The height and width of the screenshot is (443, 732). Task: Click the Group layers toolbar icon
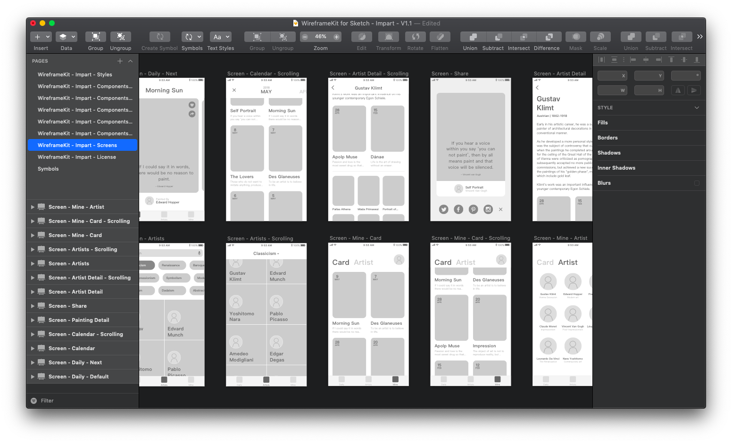click(95, 37)
